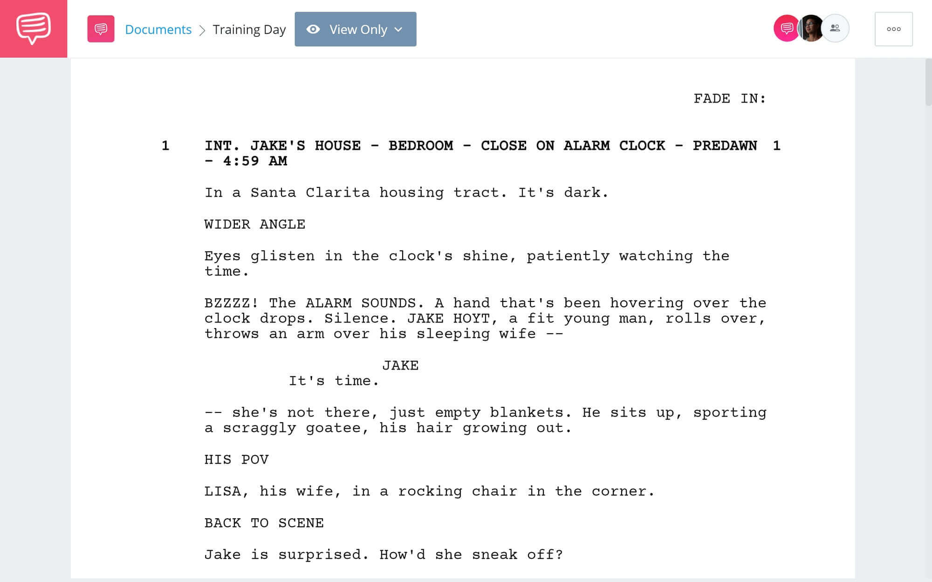Open the Documents breadcrumb navigation
Viewport: 932px width, 582px height.
158,29
